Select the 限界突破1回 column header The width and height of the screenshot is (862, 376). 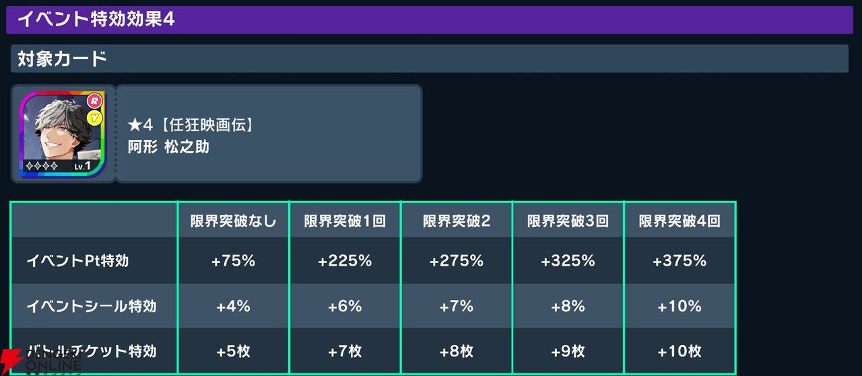click(345, 221)
